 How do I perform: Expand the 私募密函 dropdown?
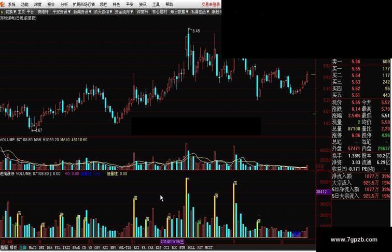[x=200, y=12]
